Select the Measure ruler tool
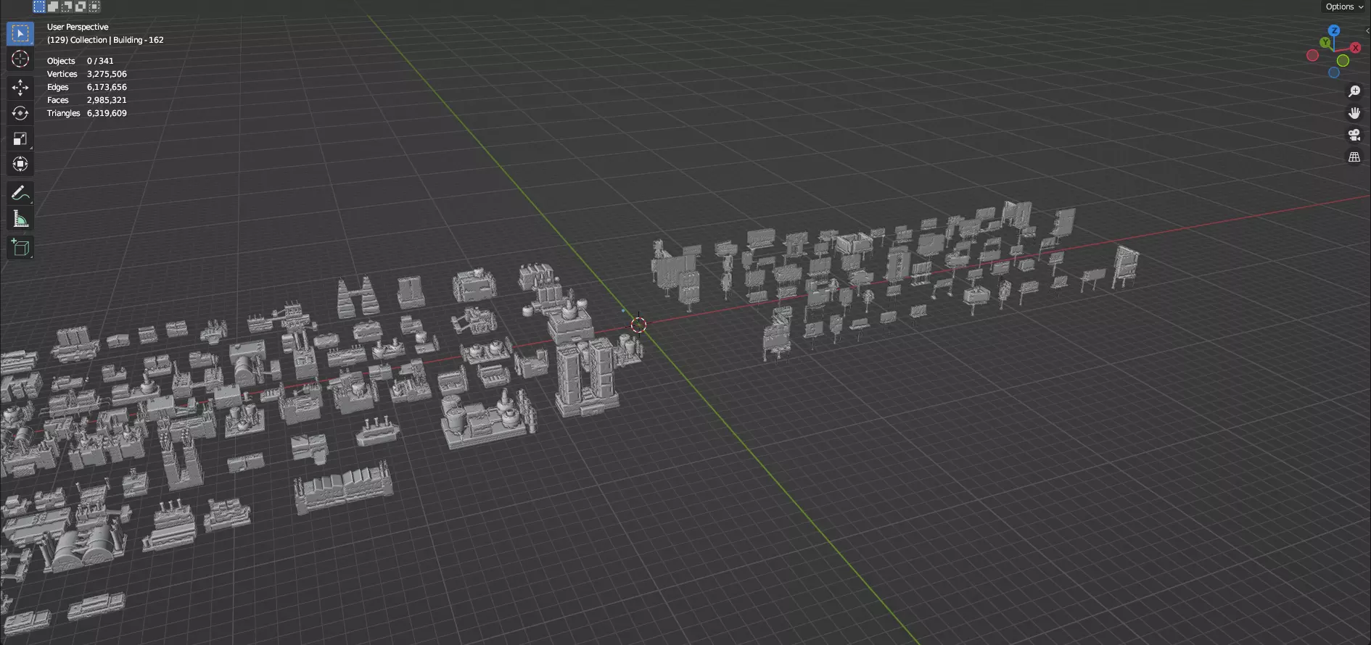The width and height of the screenshot is (1371, 645). [x=20, y=219]
